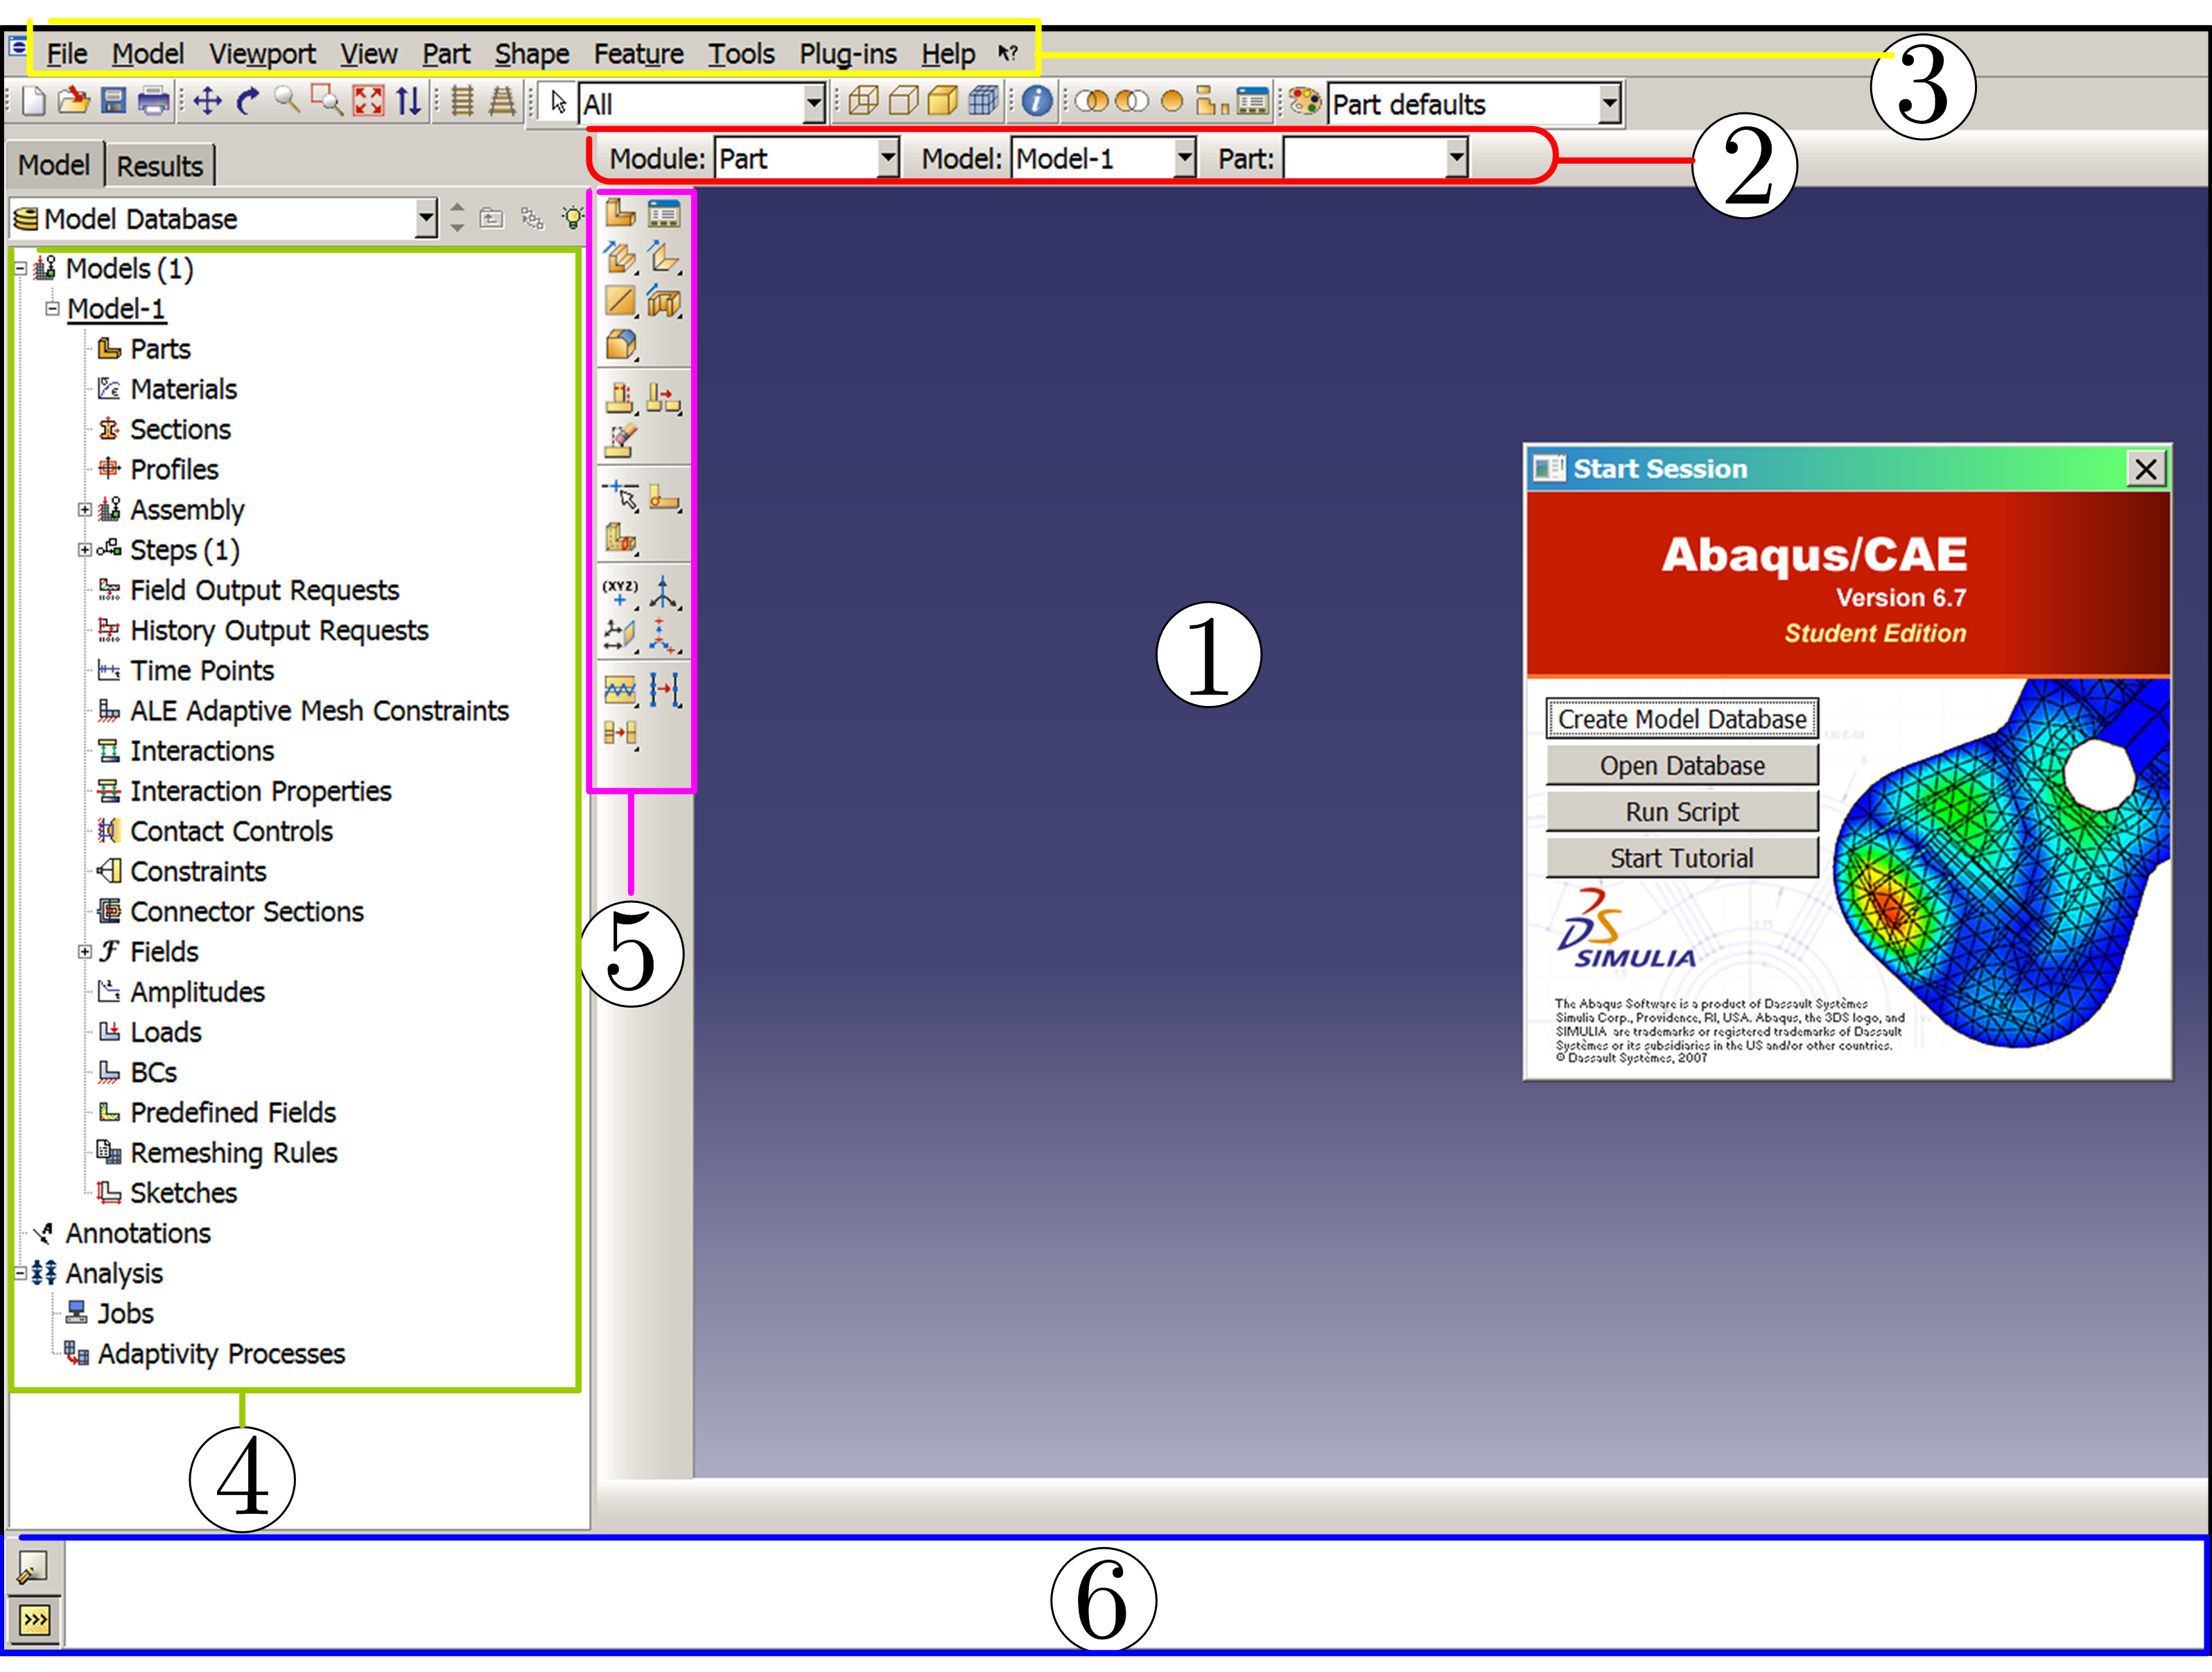The height and width of the screenshot is (1672, 2212).
Task: Select the Partition Edge cursor tool
Action: [x=620, y=495]
